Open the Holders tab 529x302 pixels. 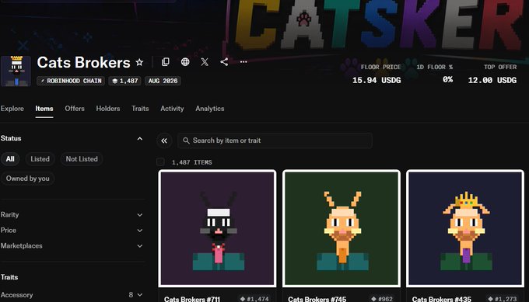108,109
